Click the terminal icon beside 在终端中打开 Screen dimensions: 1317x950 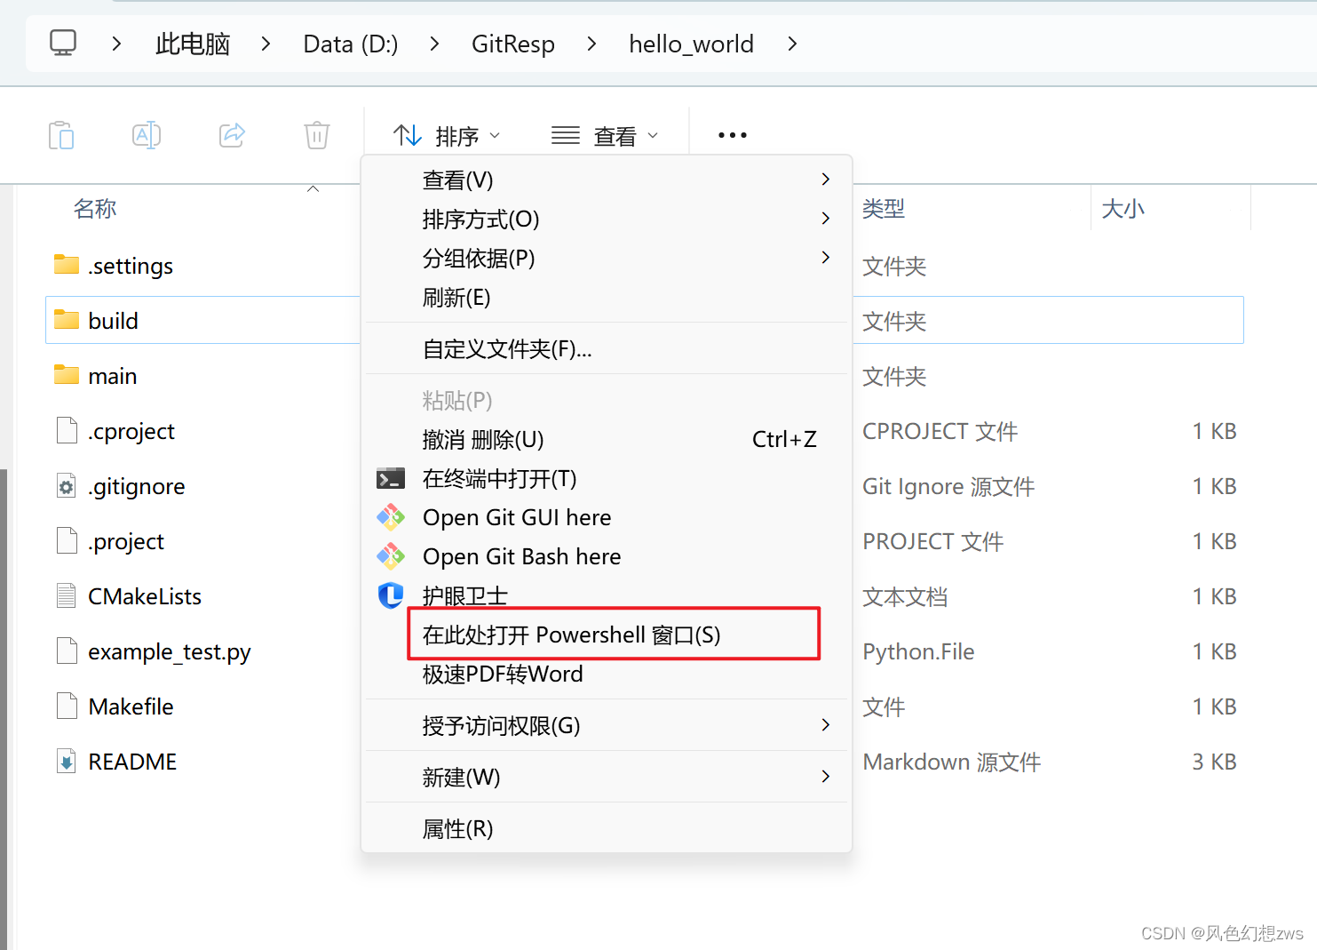coord(391,478)
